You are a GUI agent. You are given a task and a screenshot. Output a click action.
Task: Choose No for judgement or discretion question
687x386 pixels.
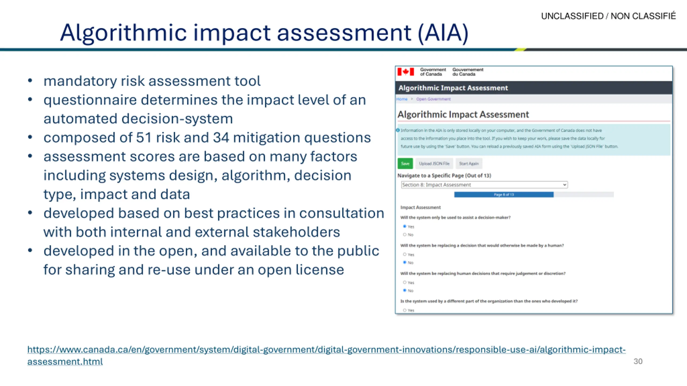click(x=405, y=290)
